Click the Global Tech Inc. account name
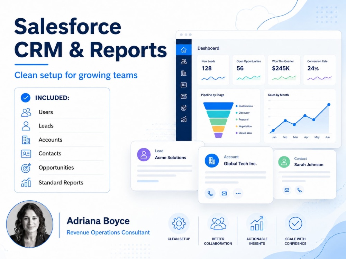Viewport: 346px width, 259px height. pos(240,164)
